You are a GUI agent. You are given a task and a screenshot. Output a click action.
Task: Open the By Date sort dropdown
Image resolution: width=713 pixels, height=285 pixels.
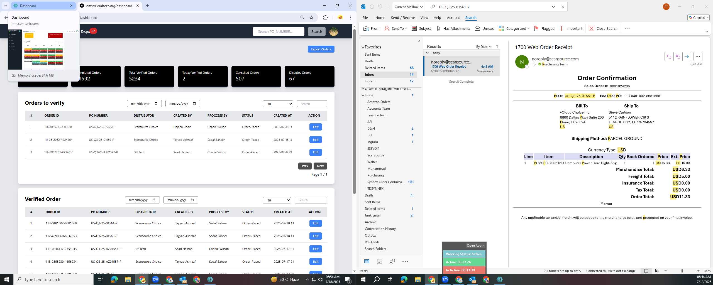point(484,46)
